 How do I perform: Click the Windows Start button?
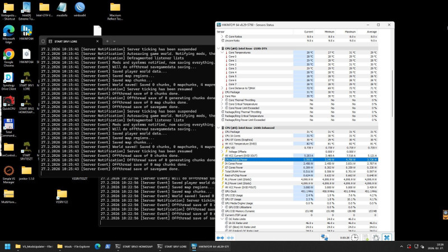8,245
